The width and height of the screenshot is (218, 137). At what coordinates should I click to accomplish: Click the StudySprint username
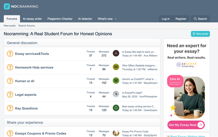[x=150, y=135]
